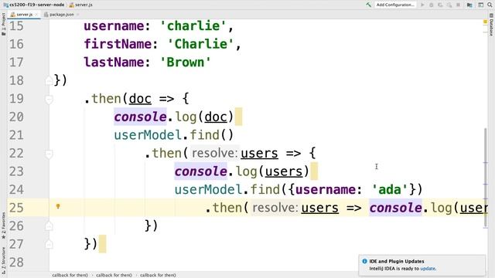The image size is (495, 278).
Task: Click the info icon in updates notification
Action: [x=364, y=261]
